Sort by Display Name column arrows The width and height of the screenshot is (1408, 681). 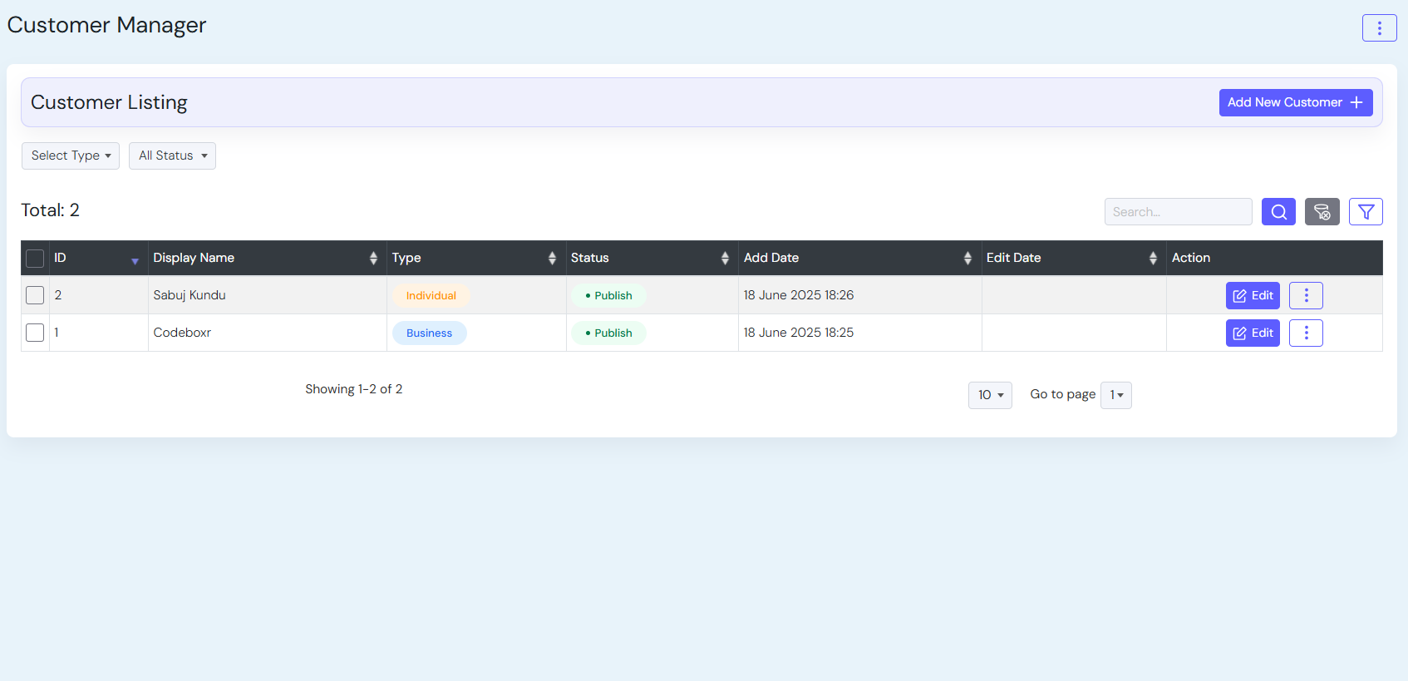[x=373, y=258]
